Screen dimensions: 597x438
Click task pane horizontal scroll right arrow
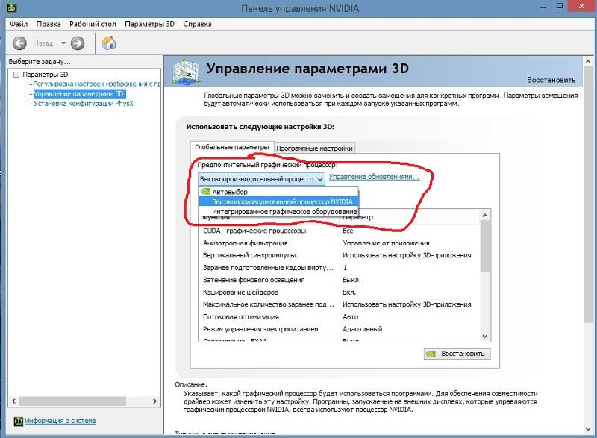154,401
